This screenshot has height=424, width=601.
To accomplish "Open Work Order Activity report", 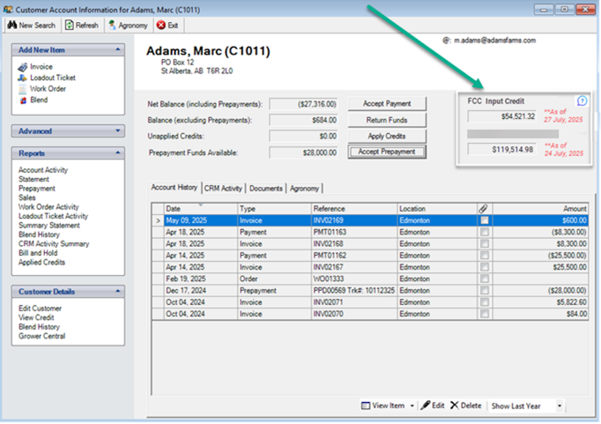I will coord(48,206).
